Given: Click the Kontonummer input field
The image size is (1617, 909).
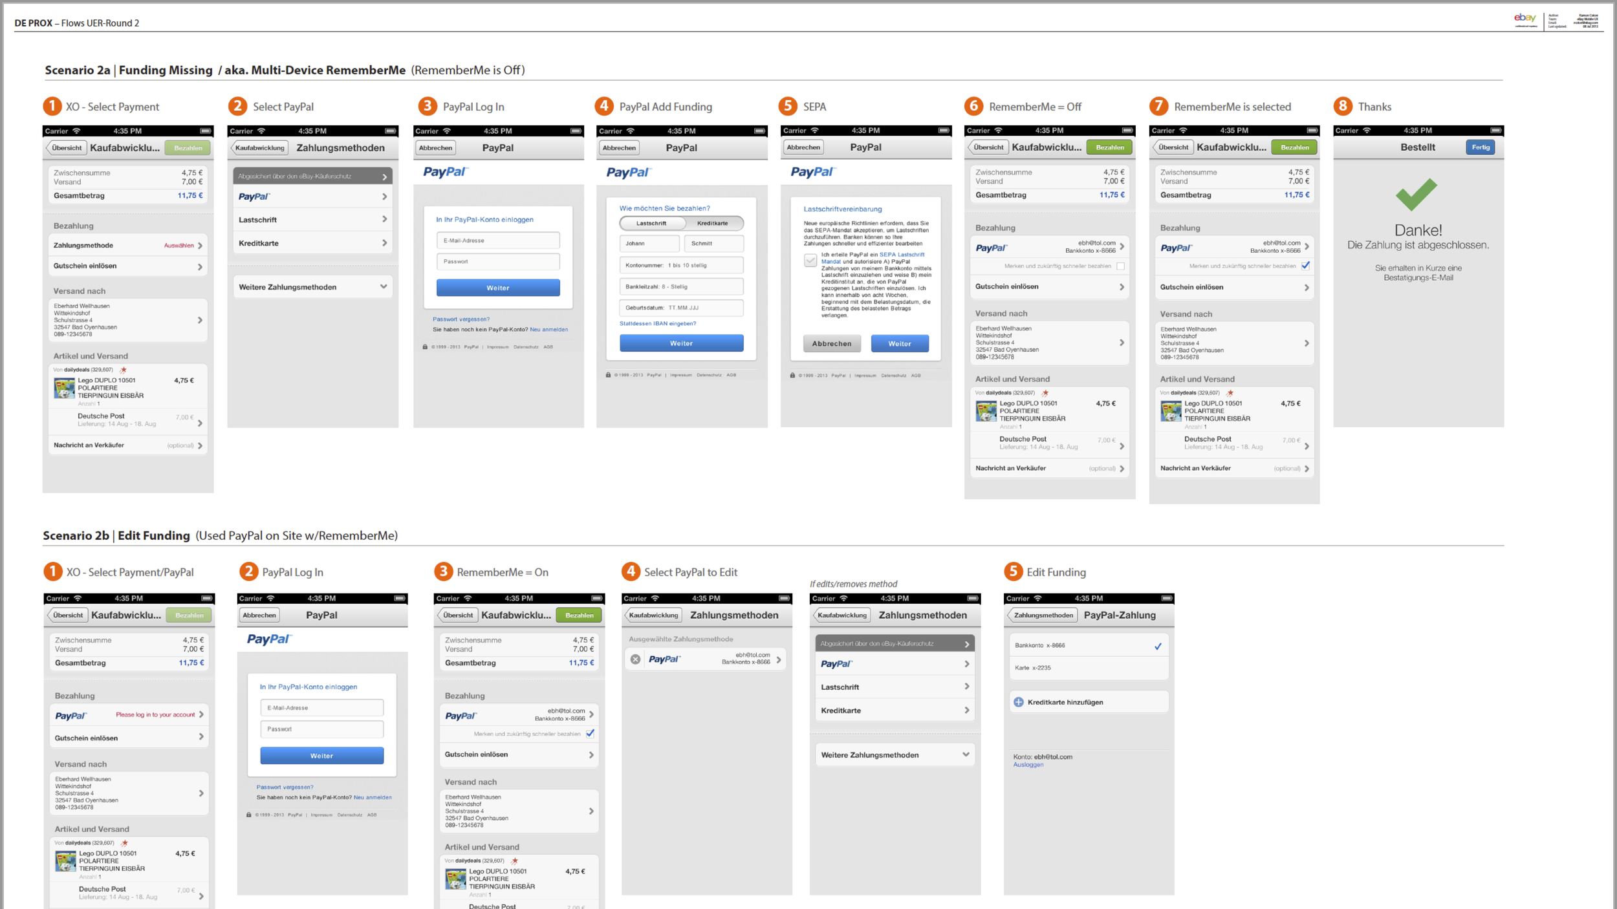Looking at the screenshot, I should tap(681, 265).
